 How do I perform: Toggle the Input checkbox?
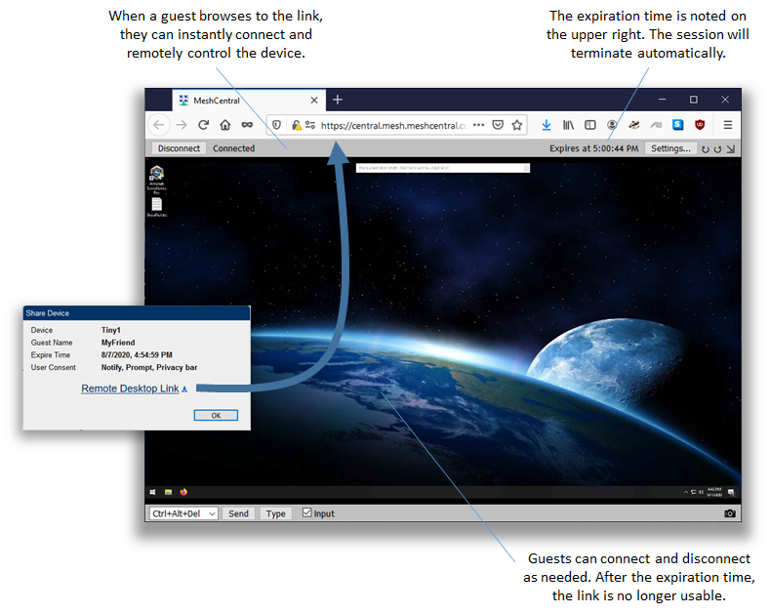coord(306,512)
